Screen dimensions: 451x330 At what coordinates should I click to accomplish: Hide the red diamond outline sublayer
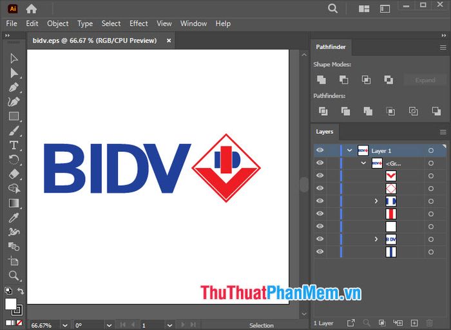pos(320,188)
